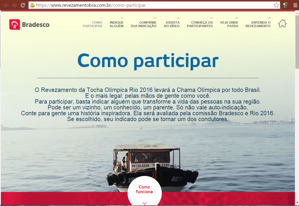299x206 pixels.
Task: Click the scrollbar up arrow
Action: [297, 13]
